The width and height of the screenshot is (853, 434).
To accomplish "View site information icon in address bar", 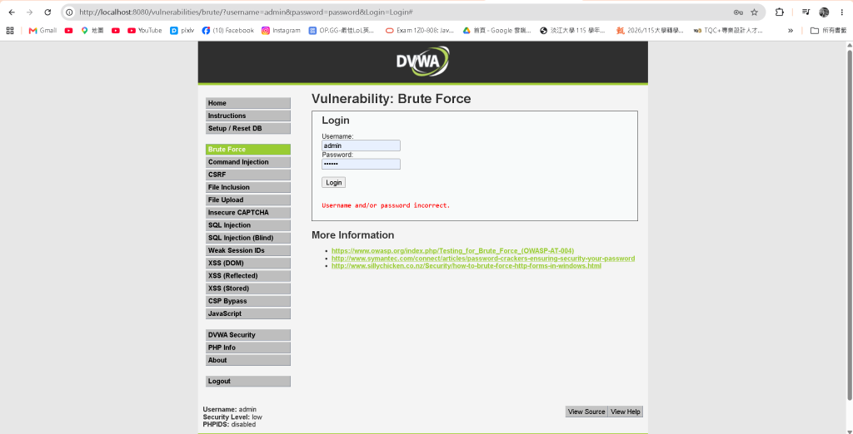I will 69,12.
